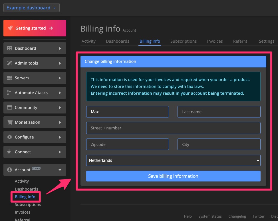Open the country selector showing Netherlands

(x=173, y=160)
